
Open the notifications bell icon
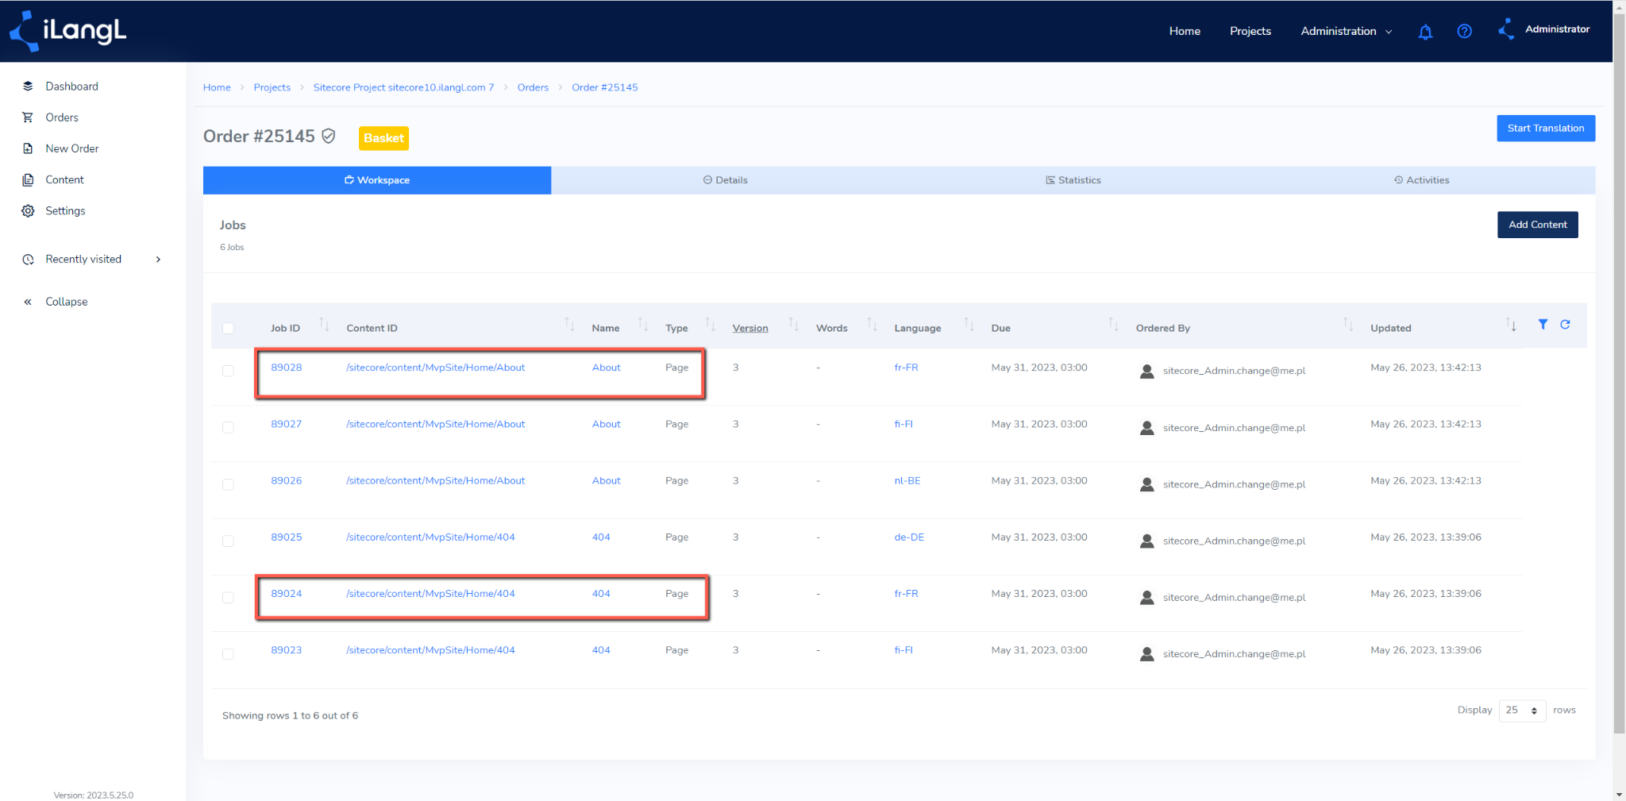point(1425,32)
